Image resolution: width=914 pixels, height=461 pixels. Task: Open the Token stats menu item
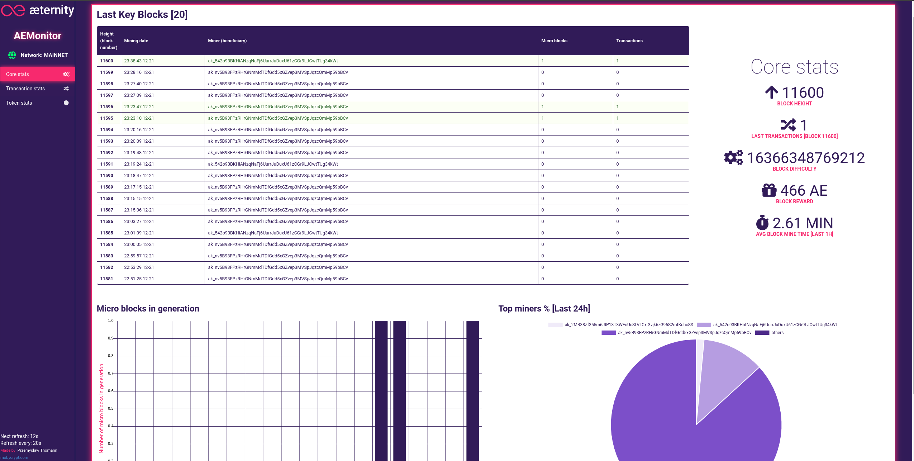19,103
